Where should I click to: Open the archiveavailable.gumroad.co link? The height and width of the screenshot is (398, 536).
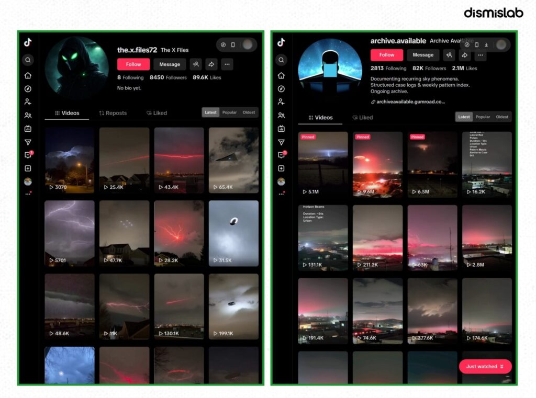(x=408, y=102)
